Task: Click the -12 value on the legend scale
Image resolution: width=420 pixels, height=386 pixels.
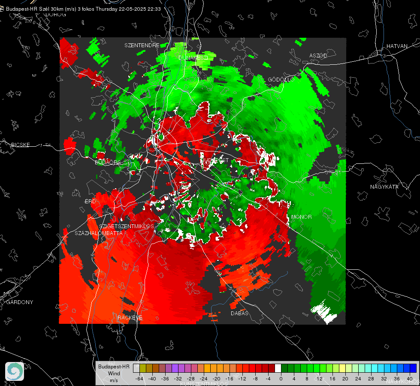Action: 242,379
